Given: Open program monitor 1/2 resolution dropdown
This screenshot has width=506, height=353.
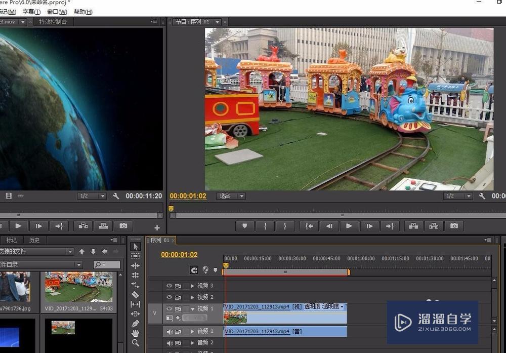Looking at the screenshot, I should click(458, 196).
